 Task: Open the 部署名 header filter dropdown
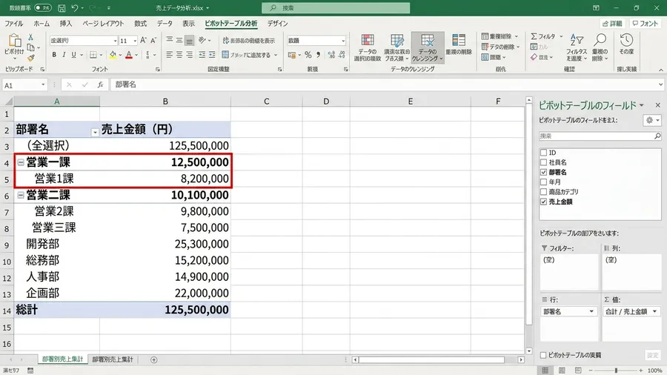[x=95, y=132]
